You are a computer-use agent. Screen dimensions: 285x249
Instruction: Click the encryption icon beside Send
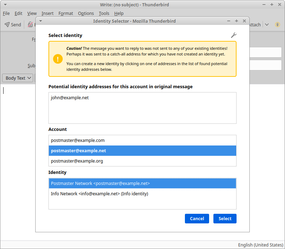click(x=30, y=25)
